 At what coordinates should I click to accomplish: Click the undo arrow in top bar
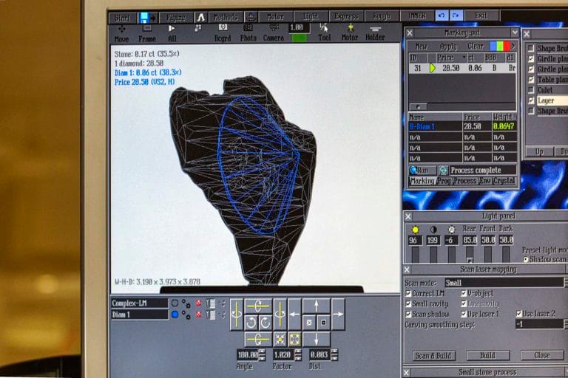pyautogui.click(x=442, y=16)
